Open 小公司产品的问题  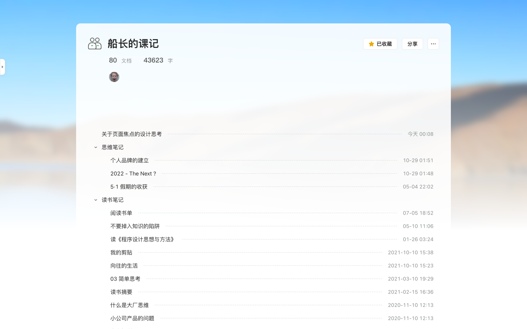click(x=132, y=318)
